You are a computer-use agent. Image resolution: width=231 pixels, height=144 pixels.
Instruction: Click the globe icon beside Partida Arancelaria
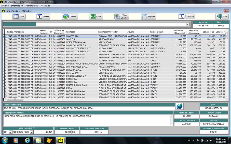pos(180,106)
